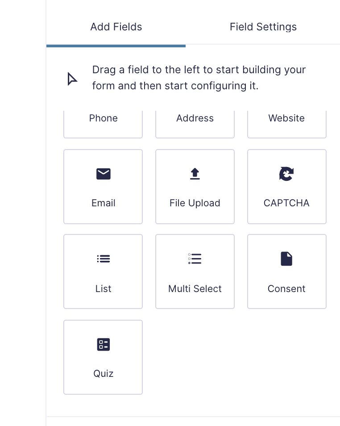Open the Field Settings tab

pyautogui.click(x=263, y=27)
